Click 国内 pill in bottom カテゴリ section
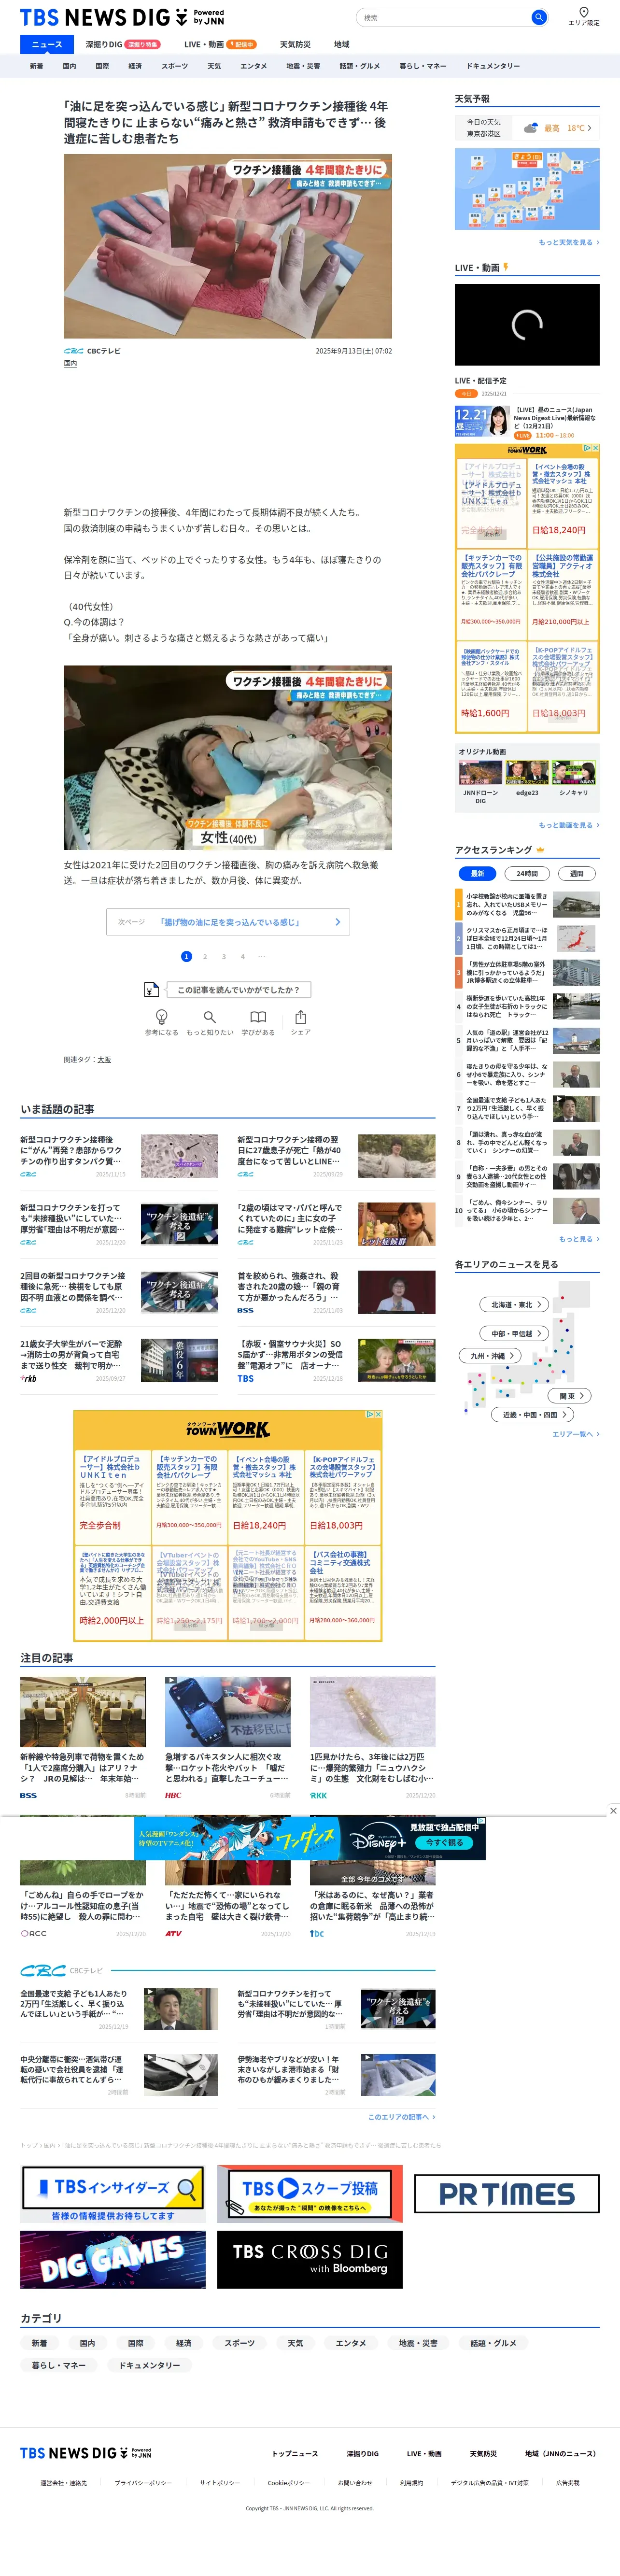The width and height of the screenshot is (620, 2576). (88, 2343)
